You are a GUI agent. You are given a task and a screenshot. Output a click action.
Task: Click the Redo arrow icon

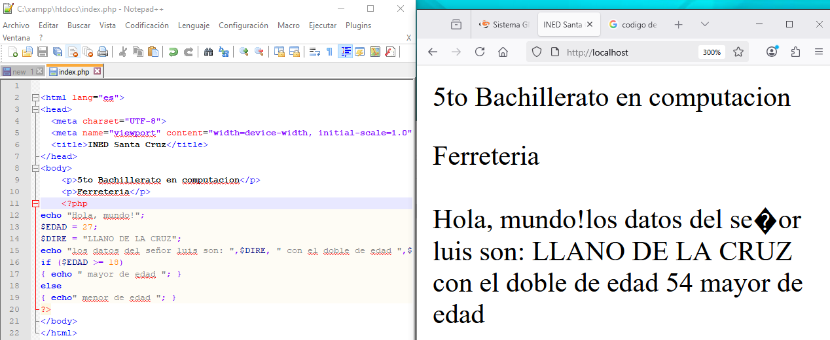[189, 52]
